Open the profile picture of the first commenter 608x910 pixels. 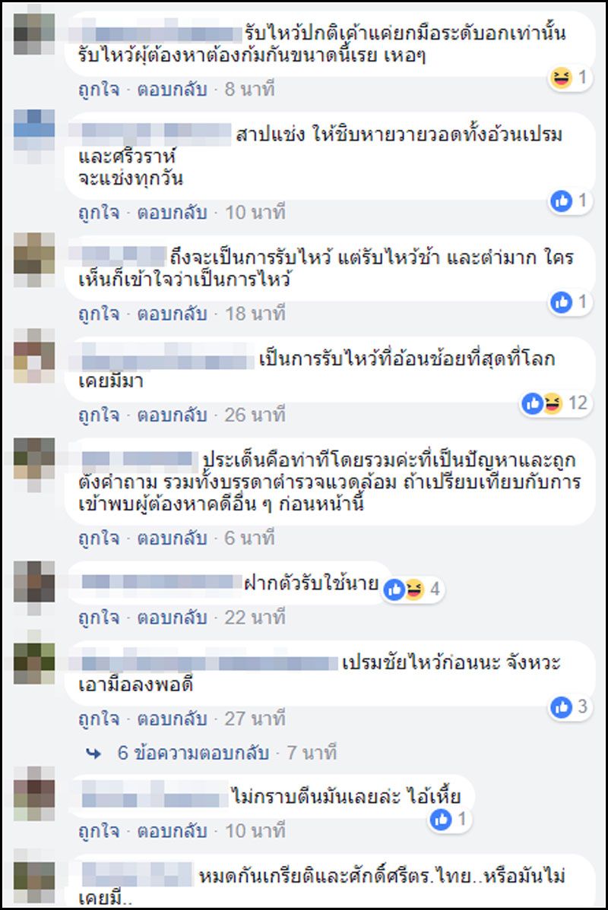tap(33, 29)
